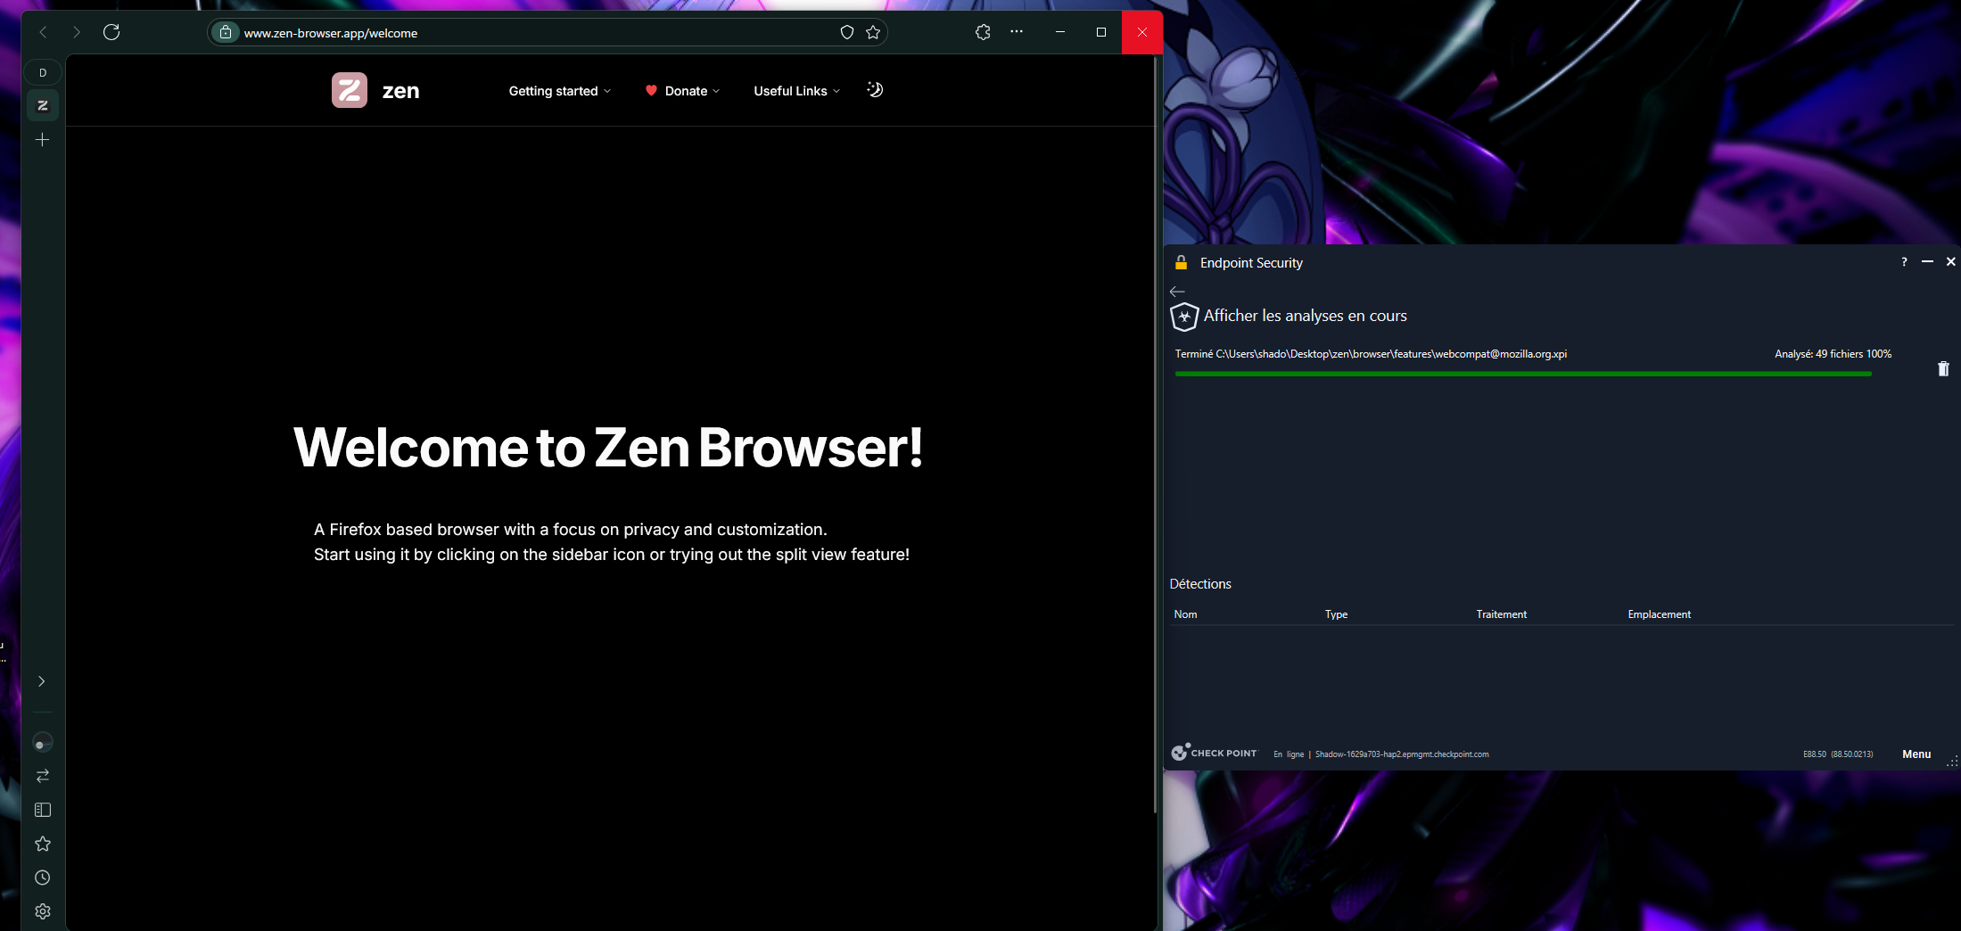Open the Zen browser three-dots menu
This screenshot has height=931, width=1961.
(x=1017, y=31)
